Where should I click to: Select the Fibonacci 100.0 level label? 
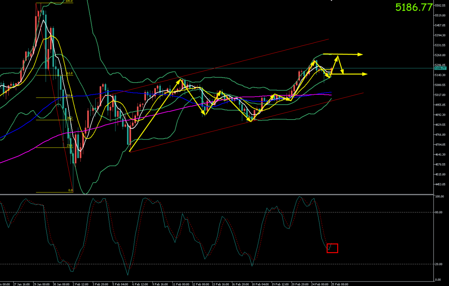coord(69,1)
